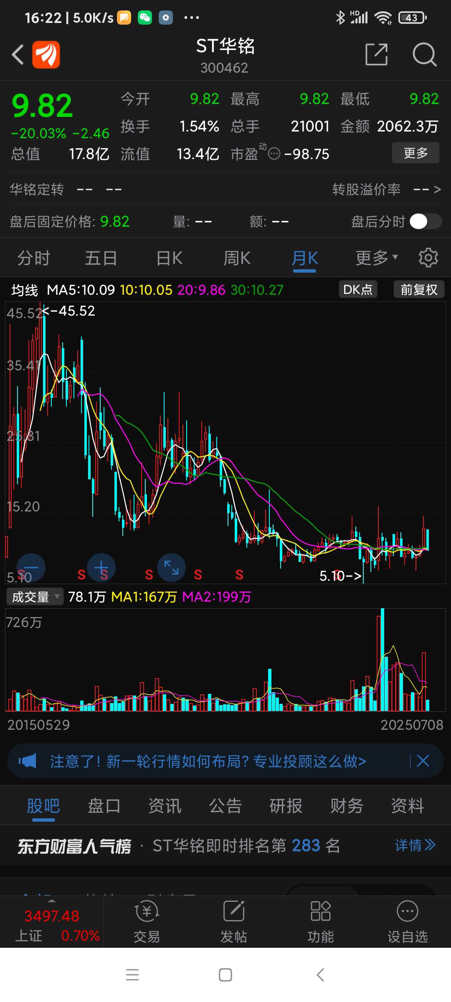
Task: Toggle the 盘后分时 switch
Action: (426, 221)
